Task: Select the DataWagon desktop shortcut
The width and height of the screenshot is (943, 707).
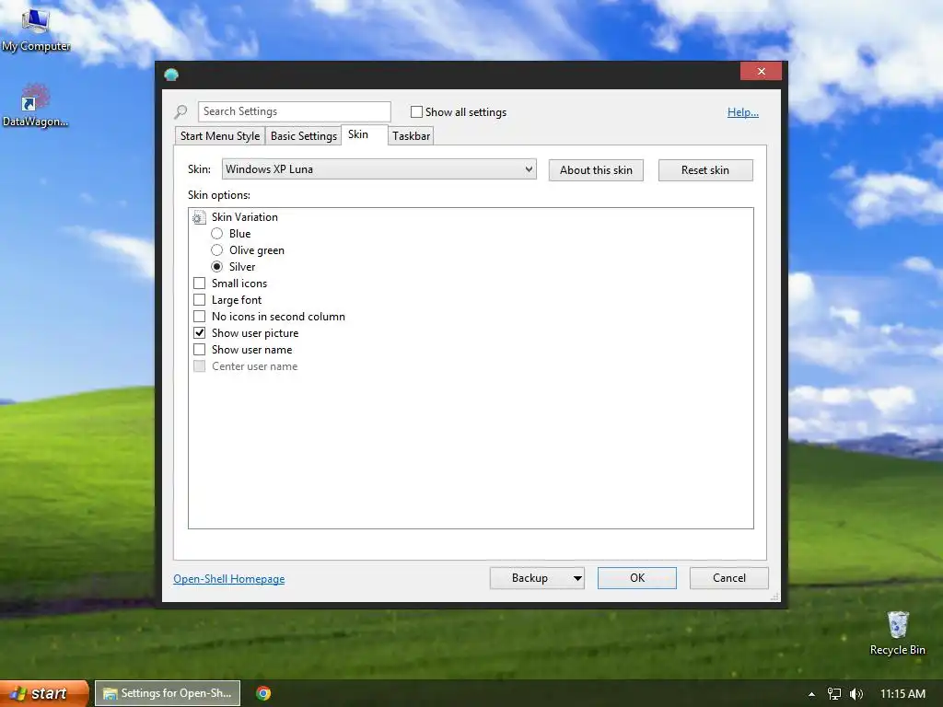Action: 36,107
